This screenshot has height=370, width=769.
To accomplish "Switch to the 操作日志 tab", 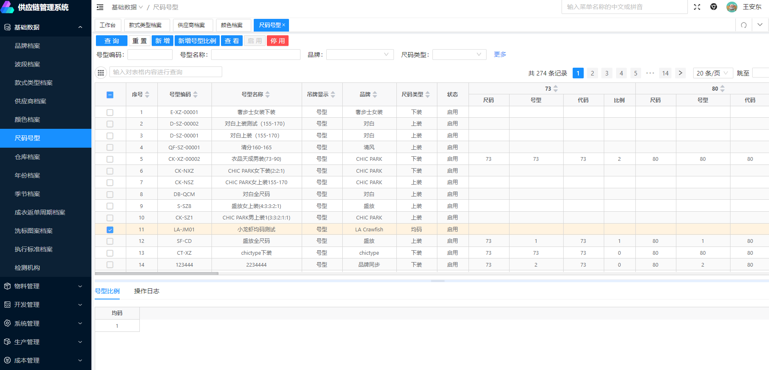I will coord(146,291).
